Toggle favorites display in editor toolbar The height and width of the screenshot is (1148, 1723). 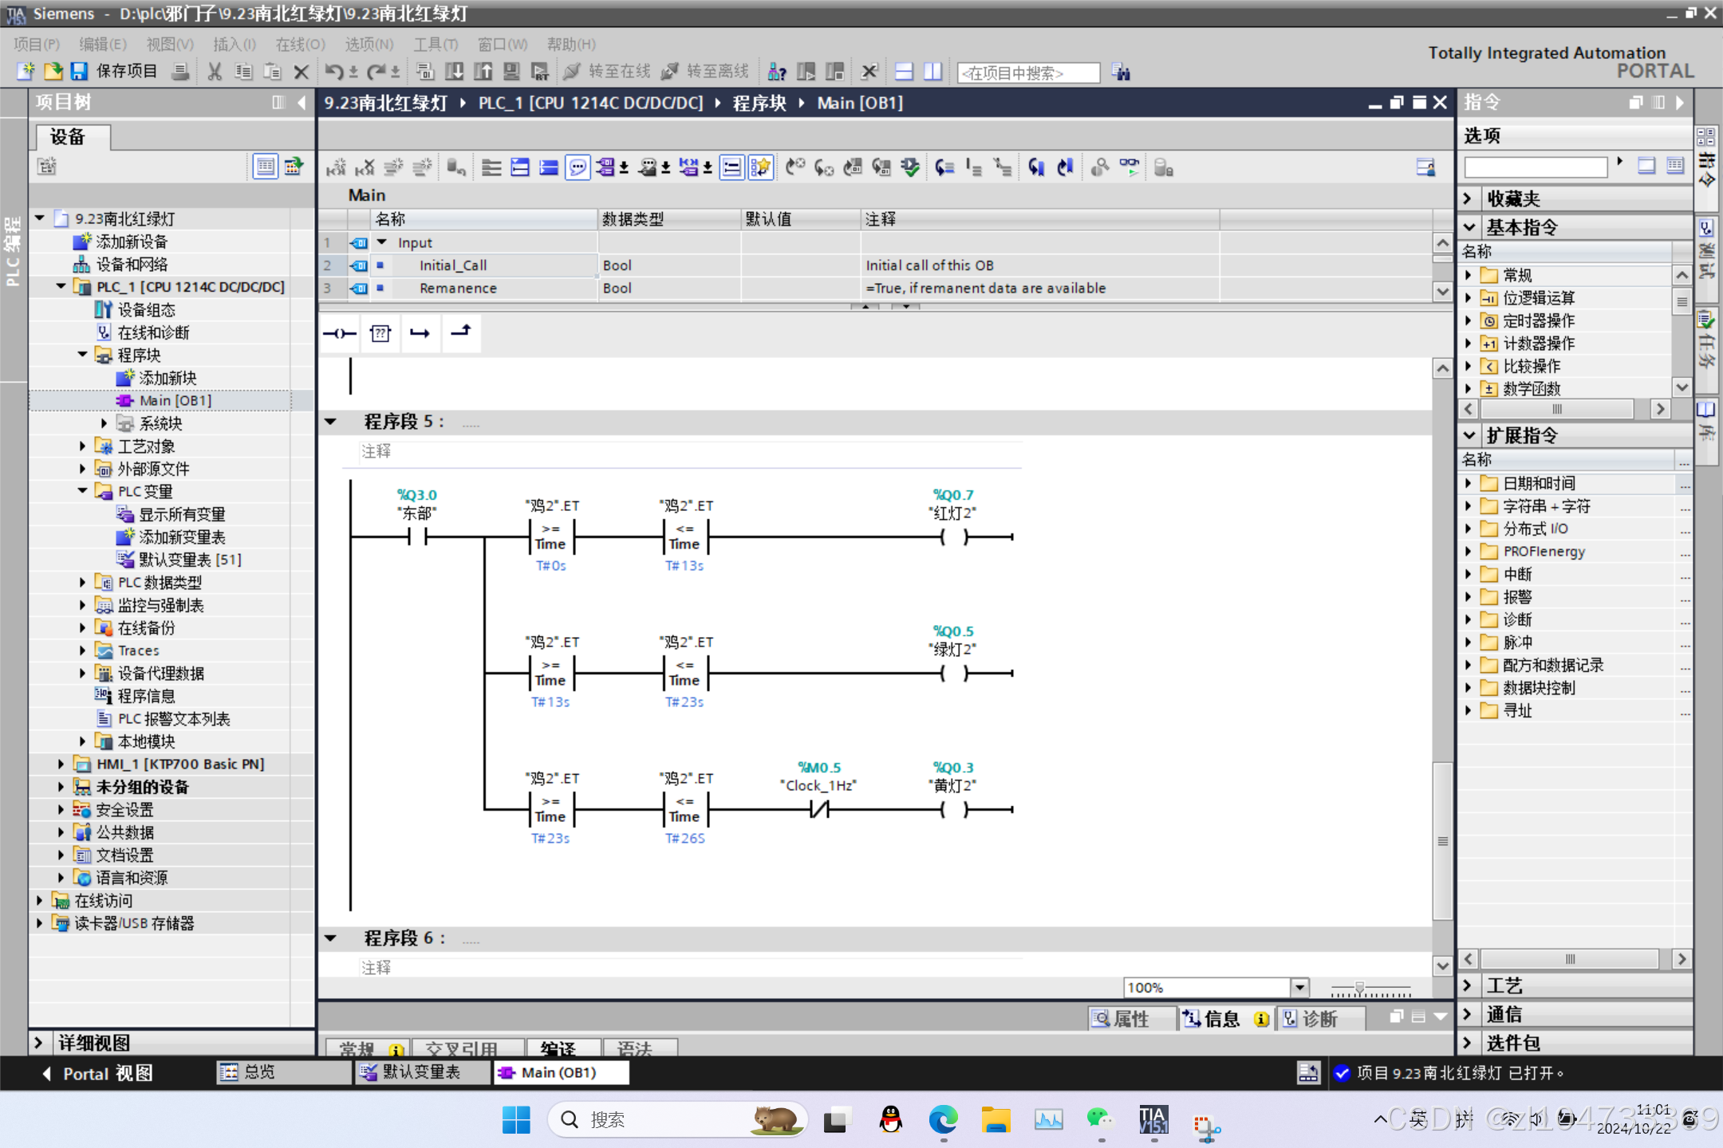760,167
